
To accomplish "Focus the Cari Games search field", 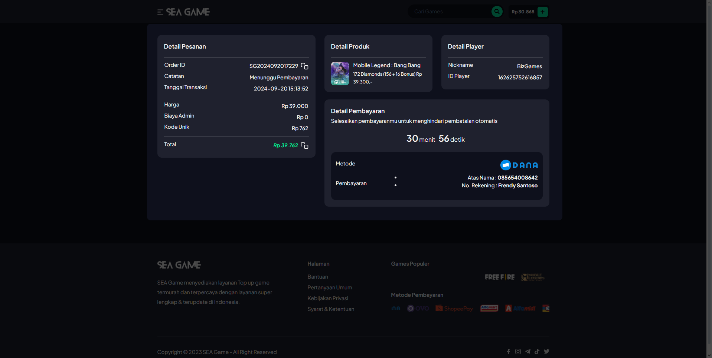I will (449, 12).
